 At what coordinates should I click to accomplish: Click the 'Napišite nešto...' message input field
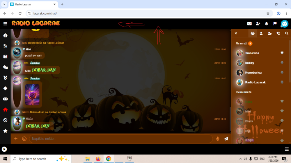(120, 139)
